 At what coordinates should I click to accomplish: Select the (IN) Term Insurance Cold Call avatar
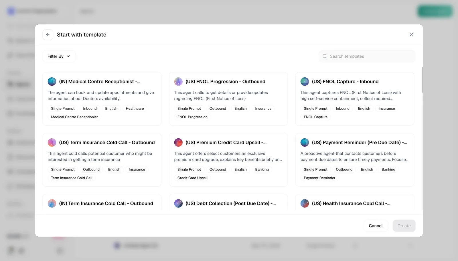pos(52,203)
